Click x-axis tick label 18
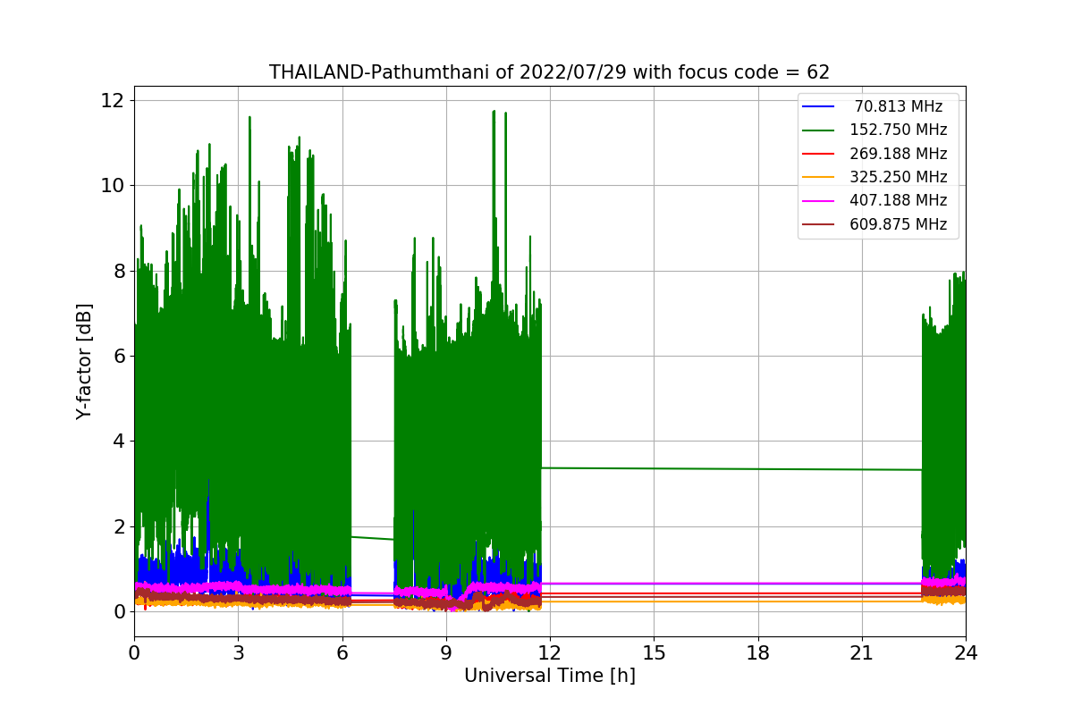1073x715 pixels. [x=757, y=653]
